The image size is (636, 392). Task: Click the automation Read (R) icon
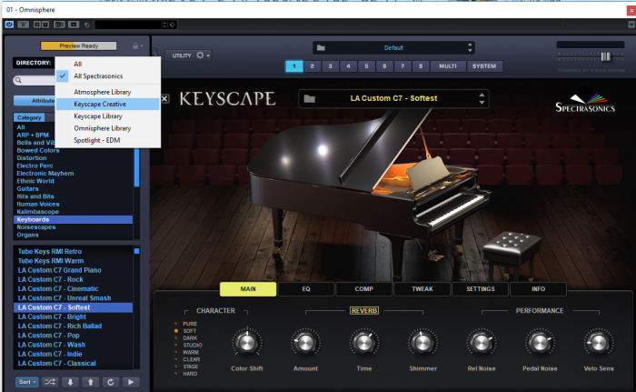[x=37, y=25]
